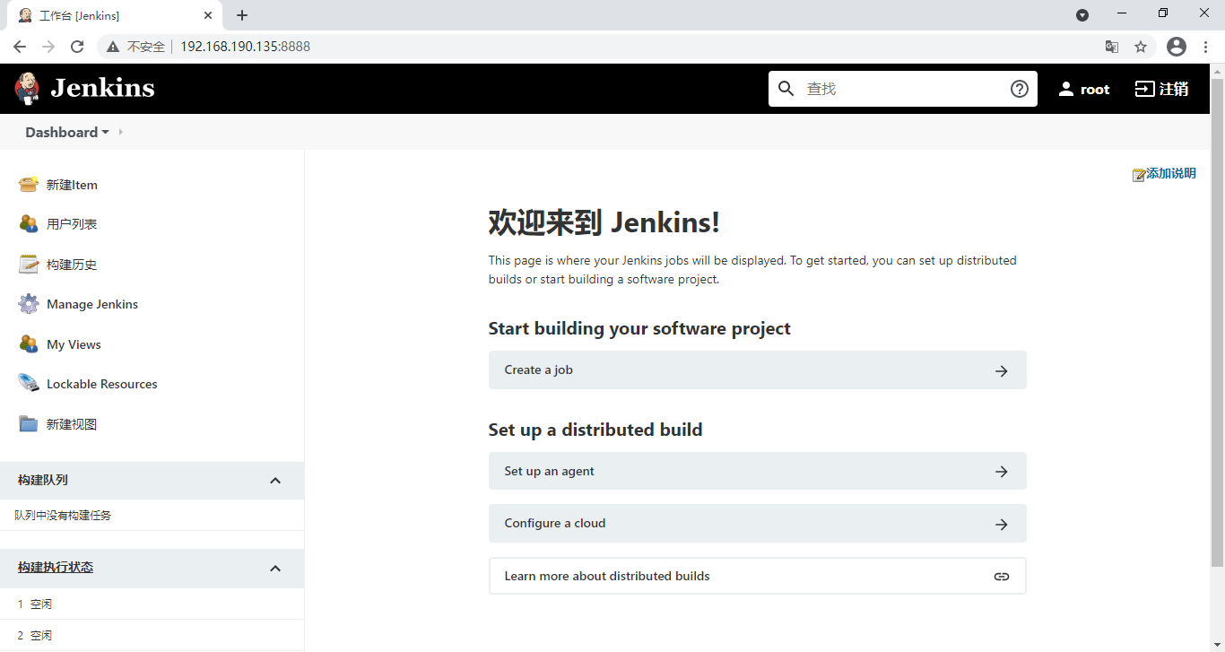Open the 构建执行状态 heading link

(56, 567)
